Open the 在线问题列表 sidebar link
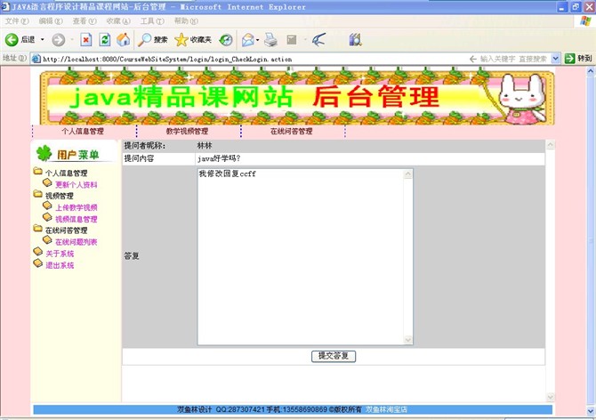Viewport: 596px width, 420px height. click(x=76, y=242)
